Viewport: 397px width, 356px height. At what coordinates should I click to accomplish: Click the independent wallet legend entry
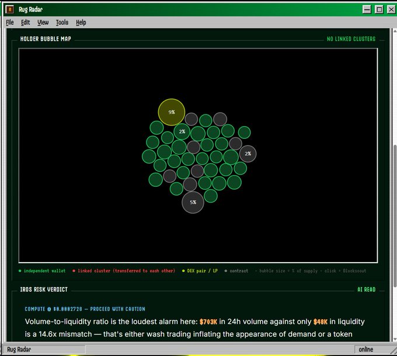click(42, 271)
